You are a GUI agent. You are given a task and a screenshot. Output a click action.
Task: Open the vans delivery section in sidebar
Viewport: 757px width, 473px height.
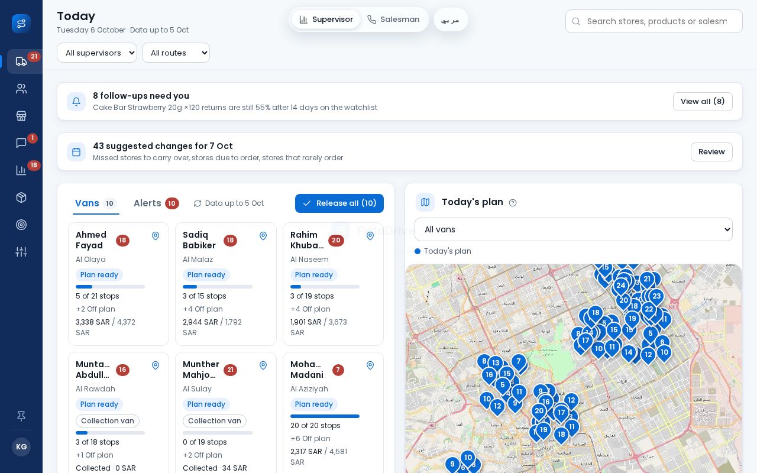pyautogui.click(x=21, y=61)
